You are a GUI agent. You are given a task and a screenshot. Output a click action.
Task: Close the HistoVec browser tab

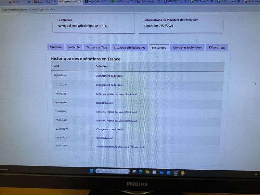(x=80, y=2)
